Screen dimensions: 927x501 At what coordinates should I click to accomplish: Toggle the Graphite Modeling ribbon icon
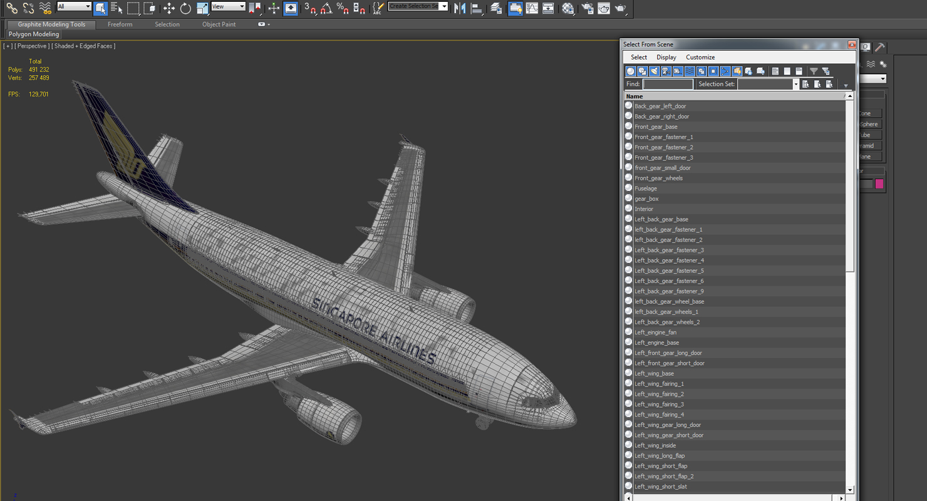(515, 8)
